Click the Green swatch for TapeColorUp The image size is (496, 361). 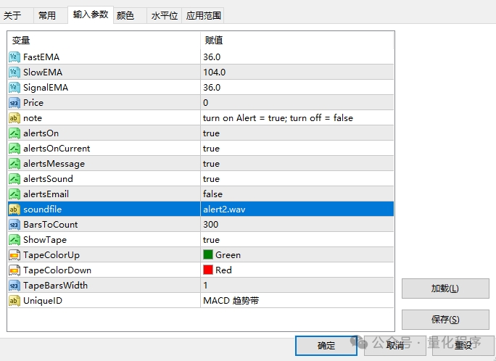point(208,254)
